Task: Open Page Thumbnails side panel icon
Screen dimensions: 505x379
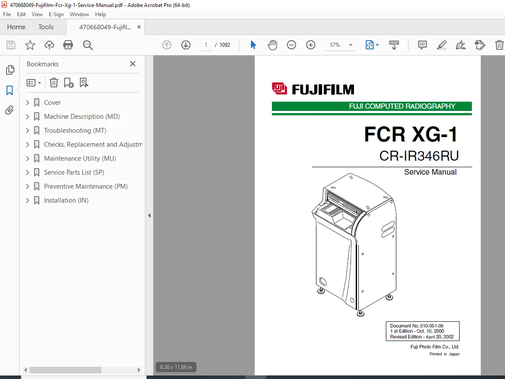Action: click(10, 69)
